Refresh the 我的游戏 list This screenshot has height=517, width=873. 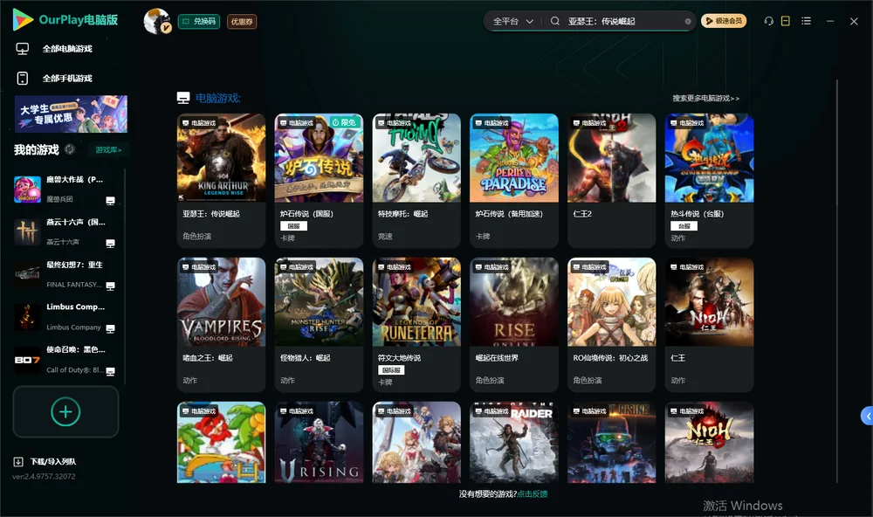click(x=70, y=149)
